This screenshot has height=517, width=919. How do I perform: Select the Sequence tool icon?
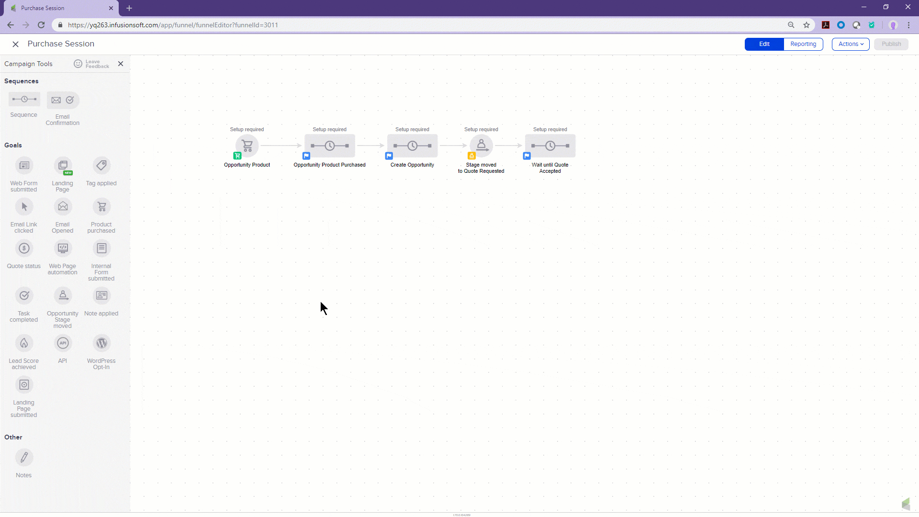coord(24,100)
